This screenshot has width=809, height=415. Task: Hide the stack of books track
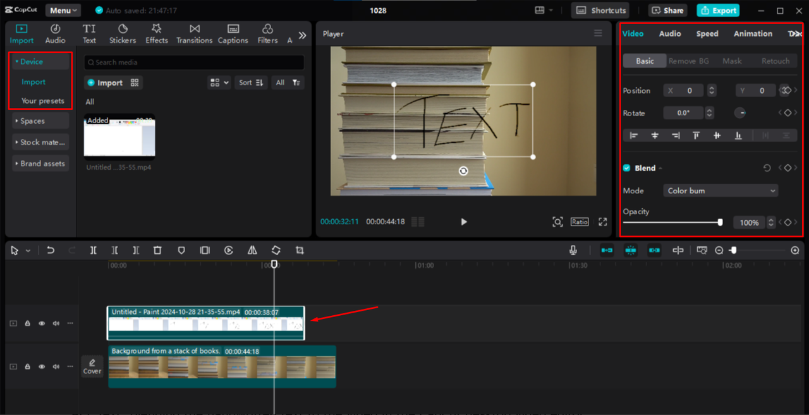coord(42,366)
